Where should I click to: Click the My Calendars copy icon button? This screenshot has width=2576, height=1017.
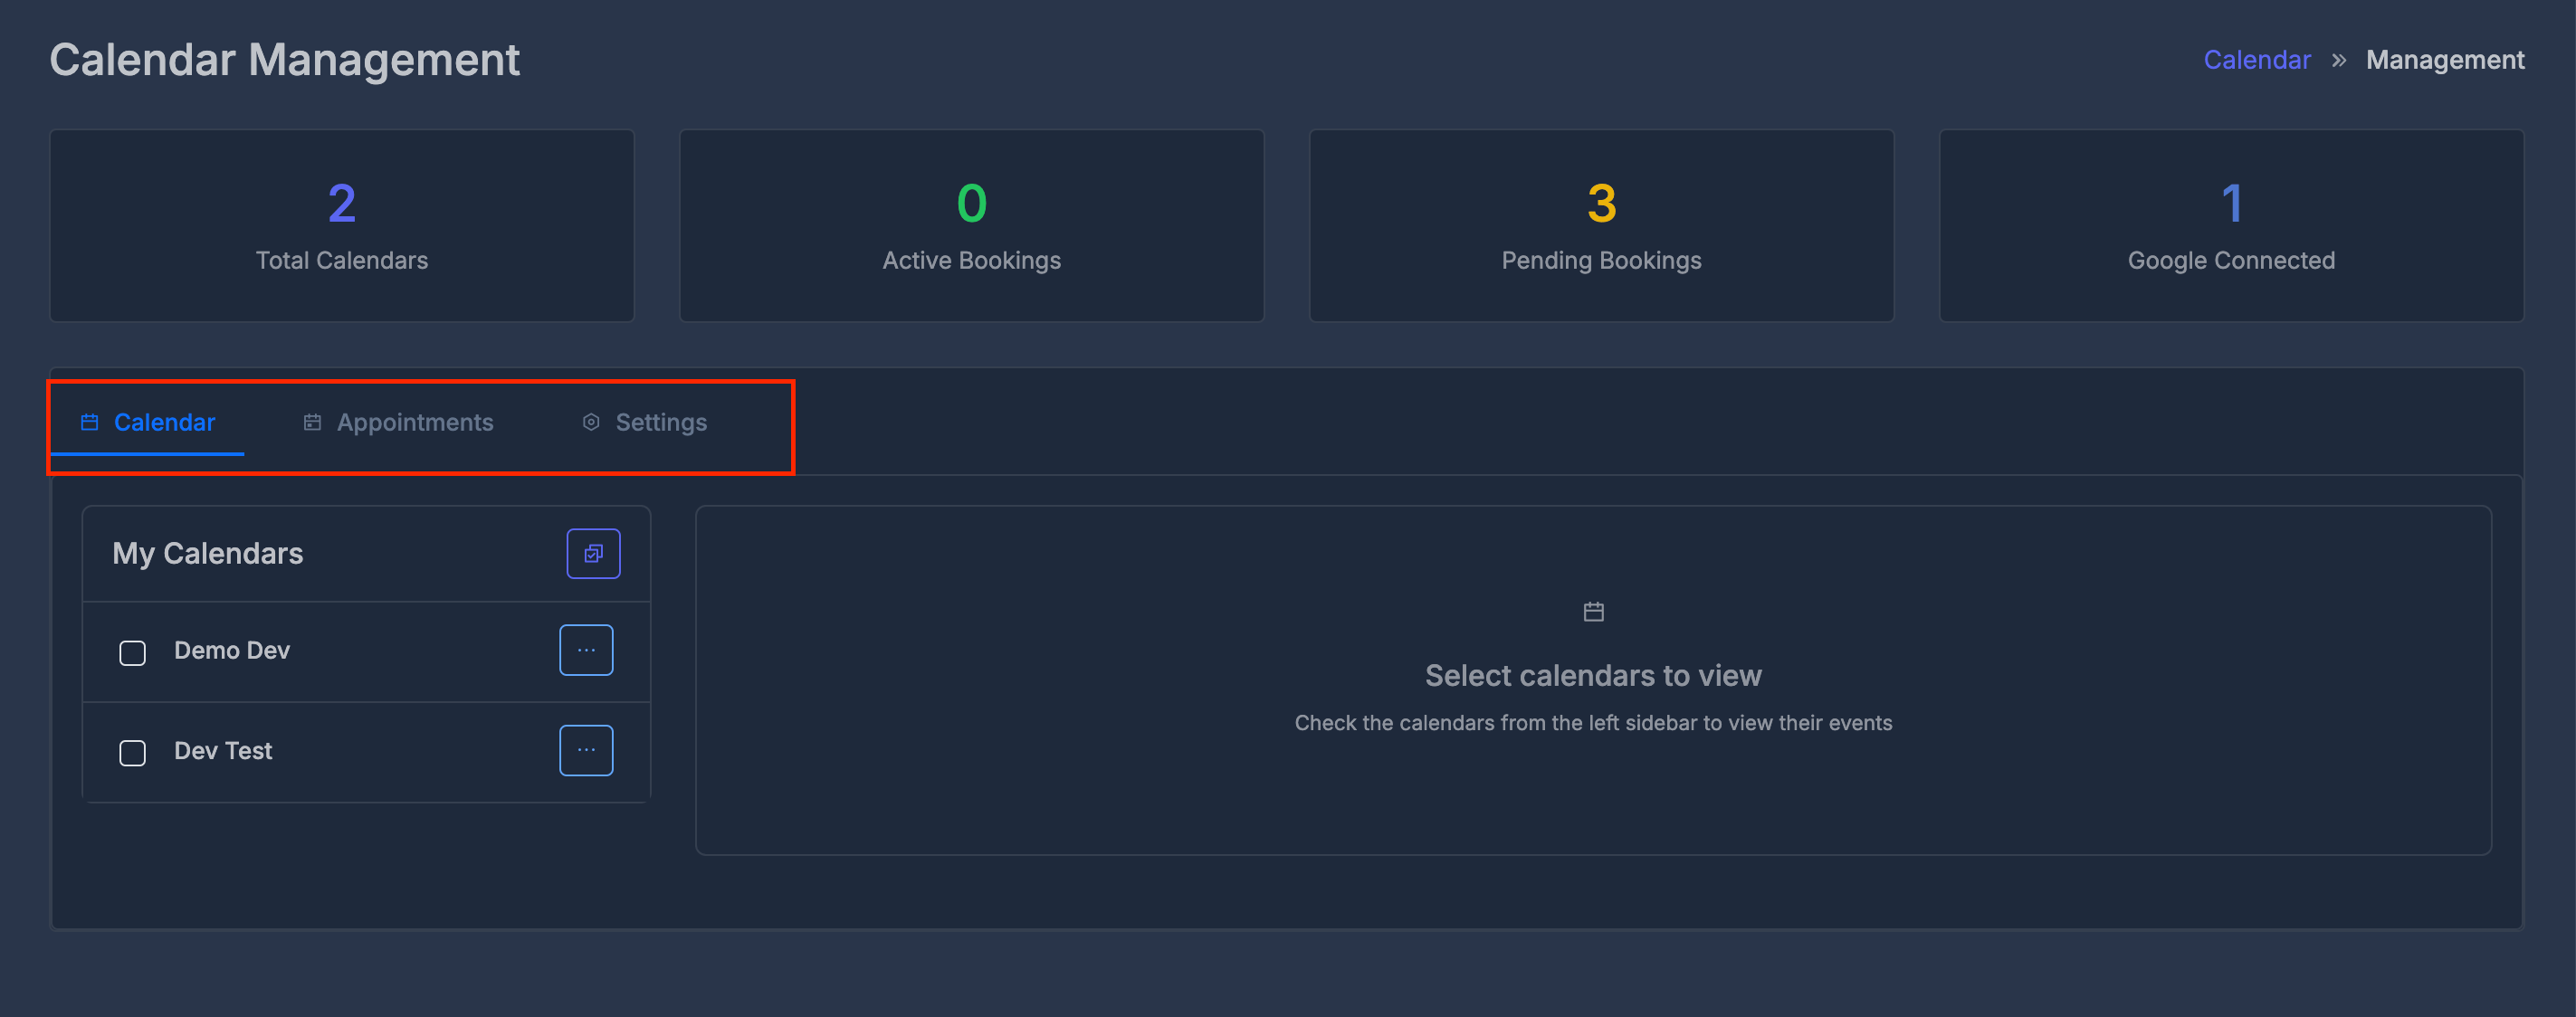pyautogui.click(x=593, y=553)
